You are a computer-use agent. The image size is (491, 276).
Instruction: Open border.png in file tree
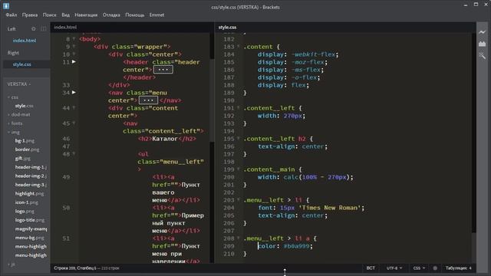28,150
